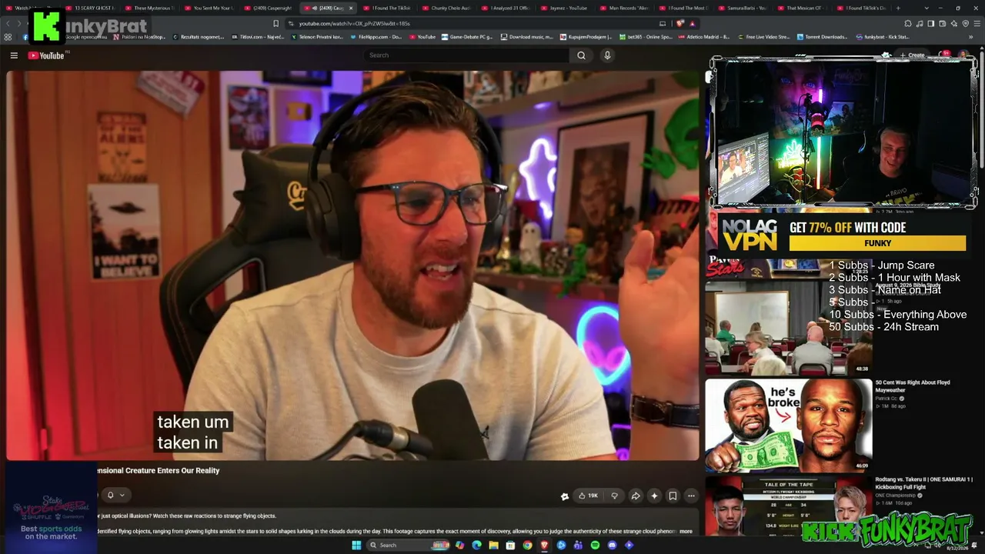Open 'Titlovi.com' bookmark

257,37
